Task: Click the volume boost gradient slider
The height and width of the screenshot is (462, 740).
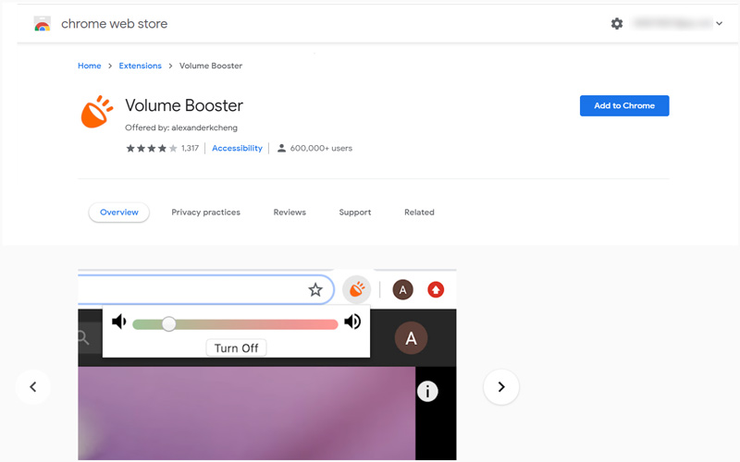Action: 235,324
